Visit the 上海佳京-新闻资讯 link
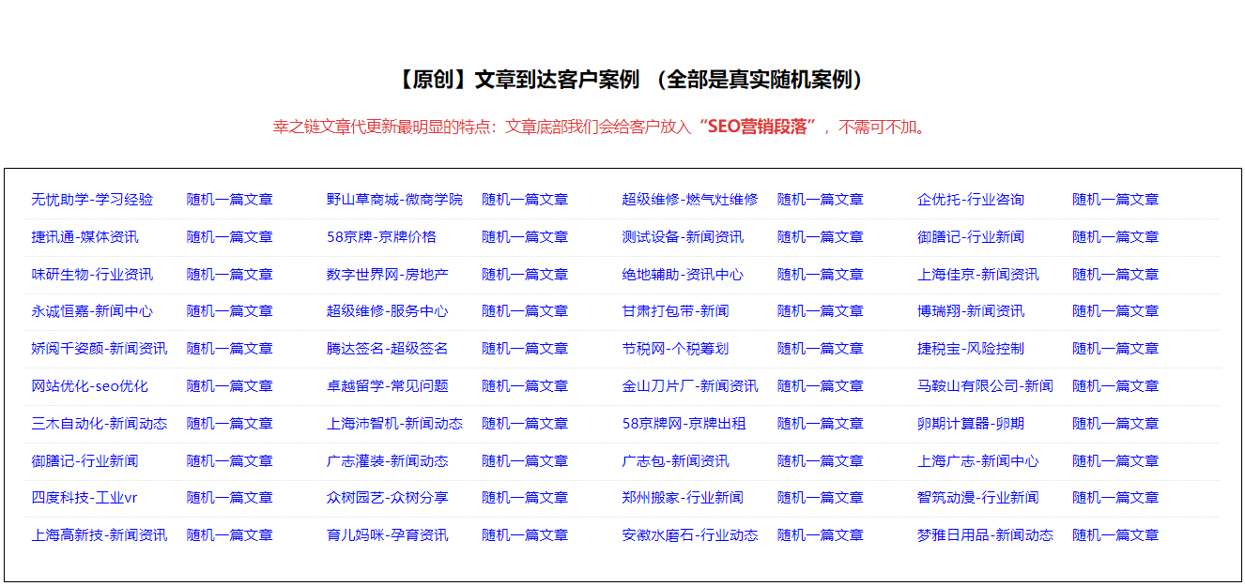1245x586 pixels. click(x=978, y=275)
